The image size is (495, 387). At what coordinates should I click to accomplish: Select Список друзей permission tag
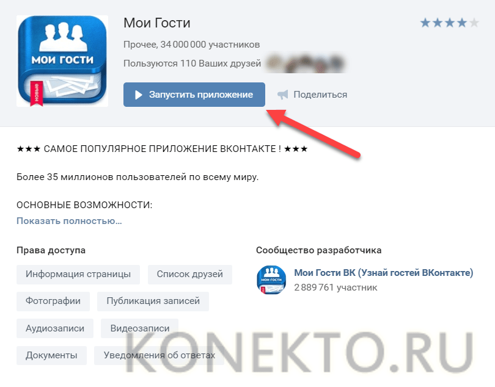189,275
